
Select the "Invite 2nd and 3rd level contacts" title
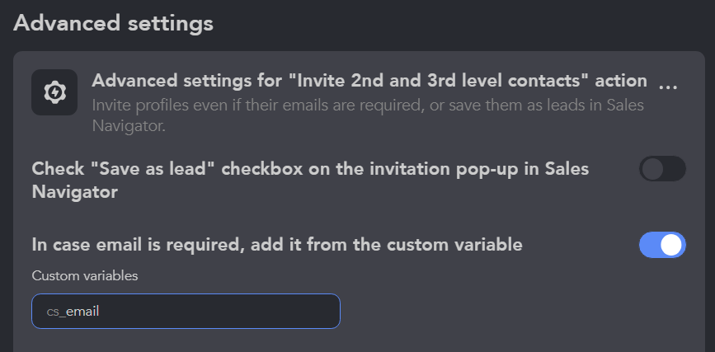(x=369, y=81)
